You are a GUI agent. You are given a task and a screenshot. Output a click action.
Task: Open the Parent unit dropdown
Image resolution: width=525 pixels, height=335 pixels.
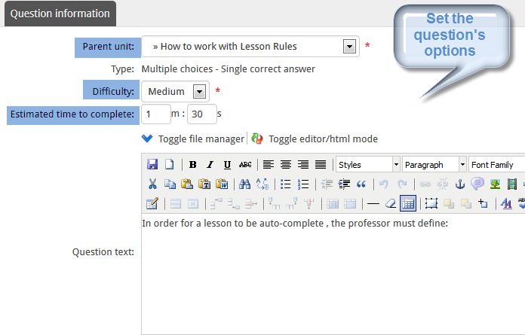pyautogui.click(x=250, y=47)
